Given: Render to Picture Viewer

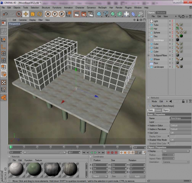Looking at the screenshot, I should (x=84, y=14).
